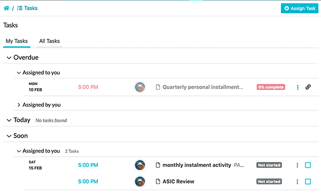Image resolution: width=321 pixels, height=193 pixels.
Task: Switch to the My Tasks tab
Action: [x=17, y=41]
